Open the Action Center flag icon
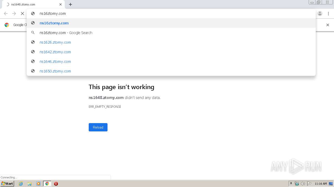Image resolution: width=334 pixels, height=187 pixels. pos(309,184)
